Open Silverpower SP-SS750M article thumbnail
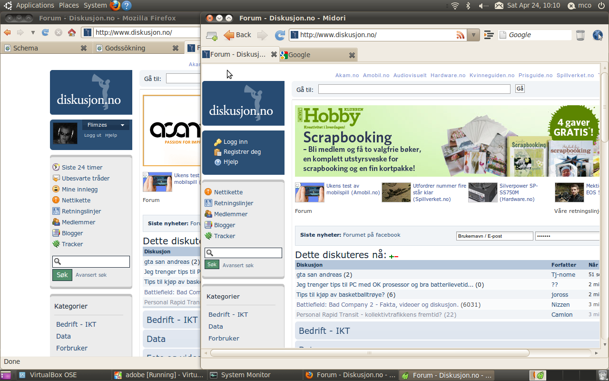The height and width of the screenshot is (381, 609). [x=483, y=192]
